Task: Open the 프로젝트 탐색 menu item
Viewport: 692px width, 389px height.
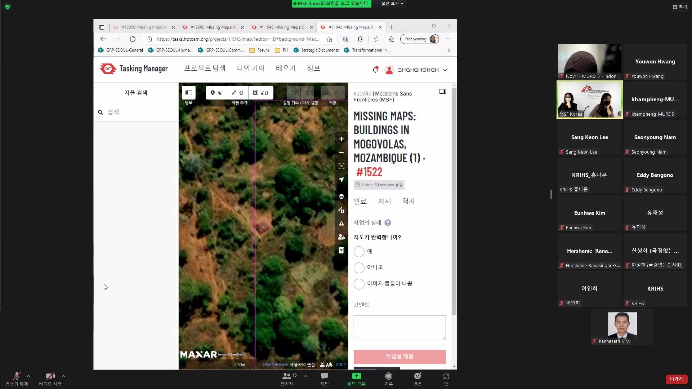Action: click(x=205, y=68)
